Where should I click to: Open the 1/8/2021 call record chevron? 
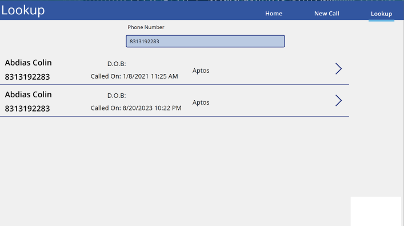(x=338, y=68)
